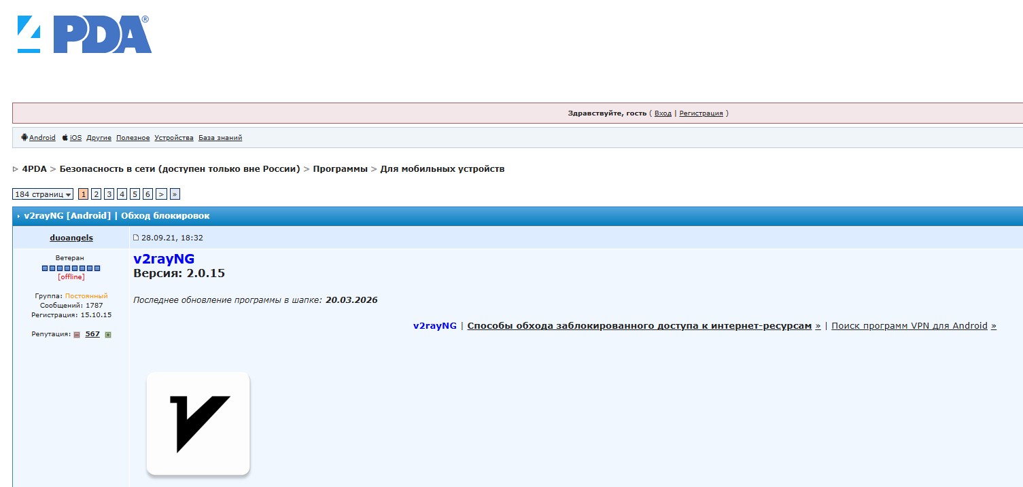
Task: Click the post icon beside 28.09.21, 18:32
Action: tap(136, 238)
